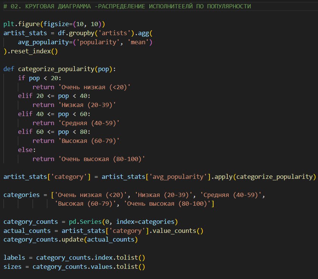Image resolution: width=318 pixels, height=279 pixels.
Task: Click the sizes variable name
Action: pos(12,267)
